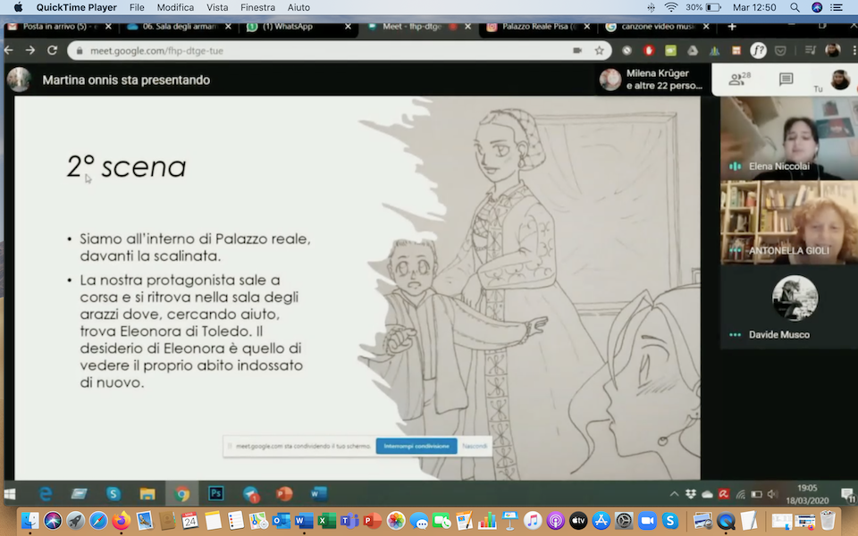Click the Windows Start button
The width and height of the screenshot is (858, 536).
(13, 493)
